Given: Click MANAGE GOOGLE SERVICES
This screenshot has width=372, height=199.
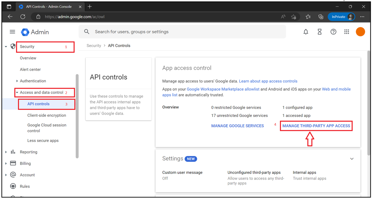Looking at the screenshot, I should pos(238,126).
